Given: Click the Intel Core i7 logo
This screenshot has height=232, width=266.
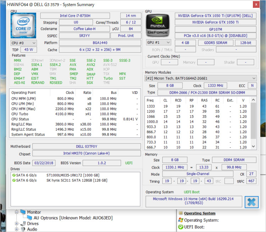Looking at the screenshot, I should pyautogui.click(x=23, y=26).
